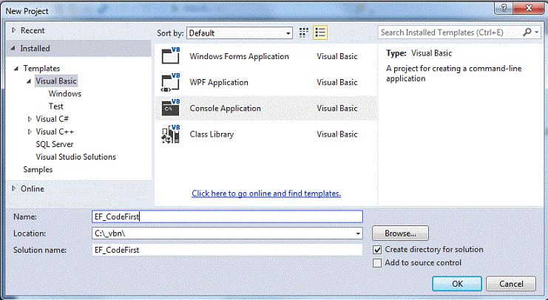
Task: Click the Console Application template icon
Action: pos(171,108)
